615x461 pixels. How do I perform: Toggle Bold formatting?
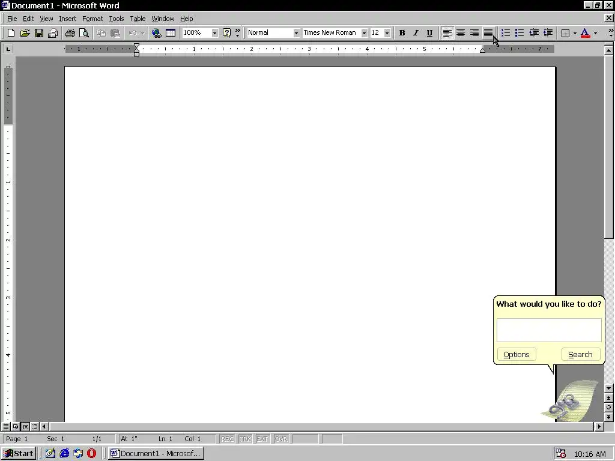(x=402, y=33)
